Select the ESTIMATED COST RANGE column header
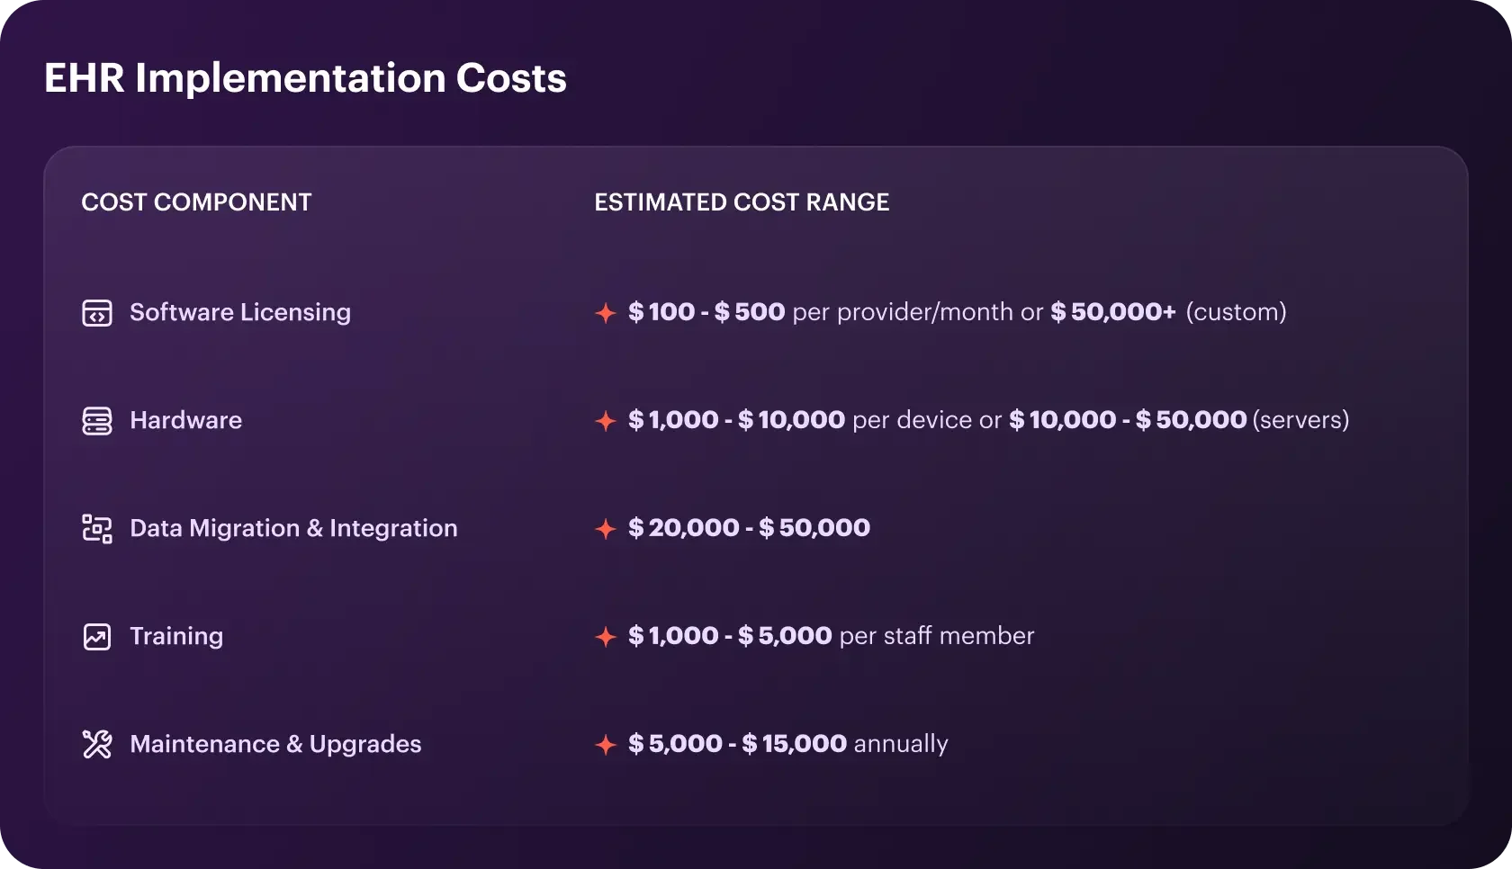Screen dimensions: 1512x869 click(x=742, y=202)
